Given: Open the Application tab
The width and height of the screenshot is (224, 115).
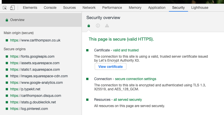Looking at the screenshot, I should (x=157, y=8).
